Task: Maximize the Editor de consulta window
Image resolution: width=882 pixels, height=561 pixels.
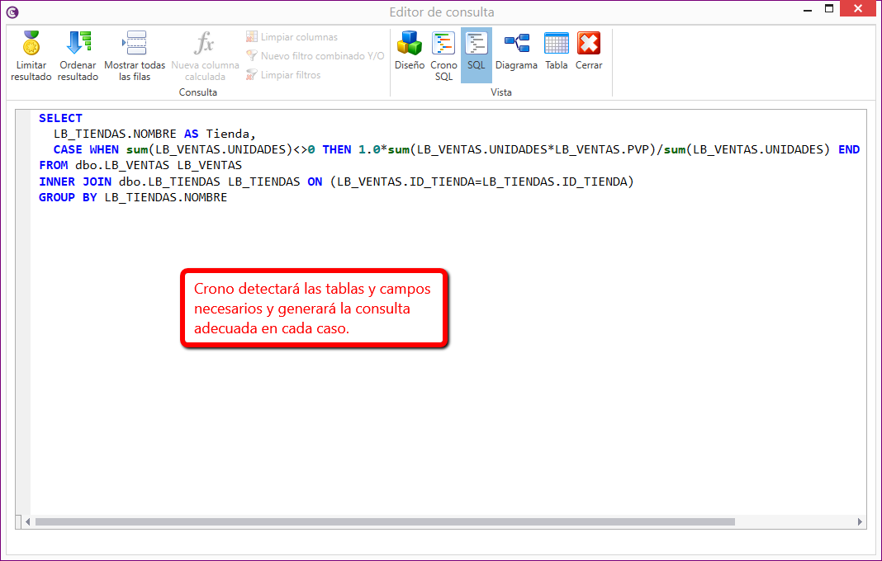Action: coord(829,9)
